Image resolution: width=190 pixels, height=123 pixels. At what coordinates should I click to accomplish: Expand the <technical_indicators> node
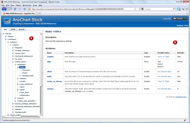(x=13, y=56)
